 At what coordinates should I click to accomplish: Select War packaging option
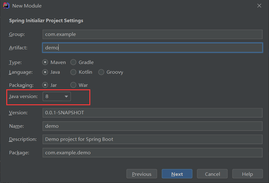(x=73, y=85)
